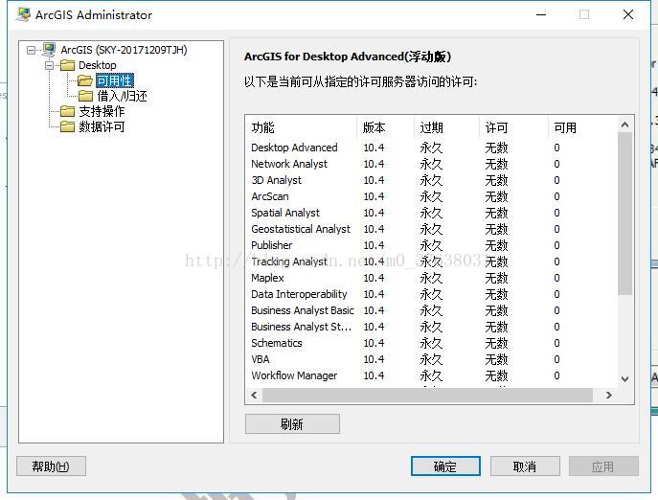Select the Spatial Analyst row
This screenshot has width=658, height=500.
point(431,213)
